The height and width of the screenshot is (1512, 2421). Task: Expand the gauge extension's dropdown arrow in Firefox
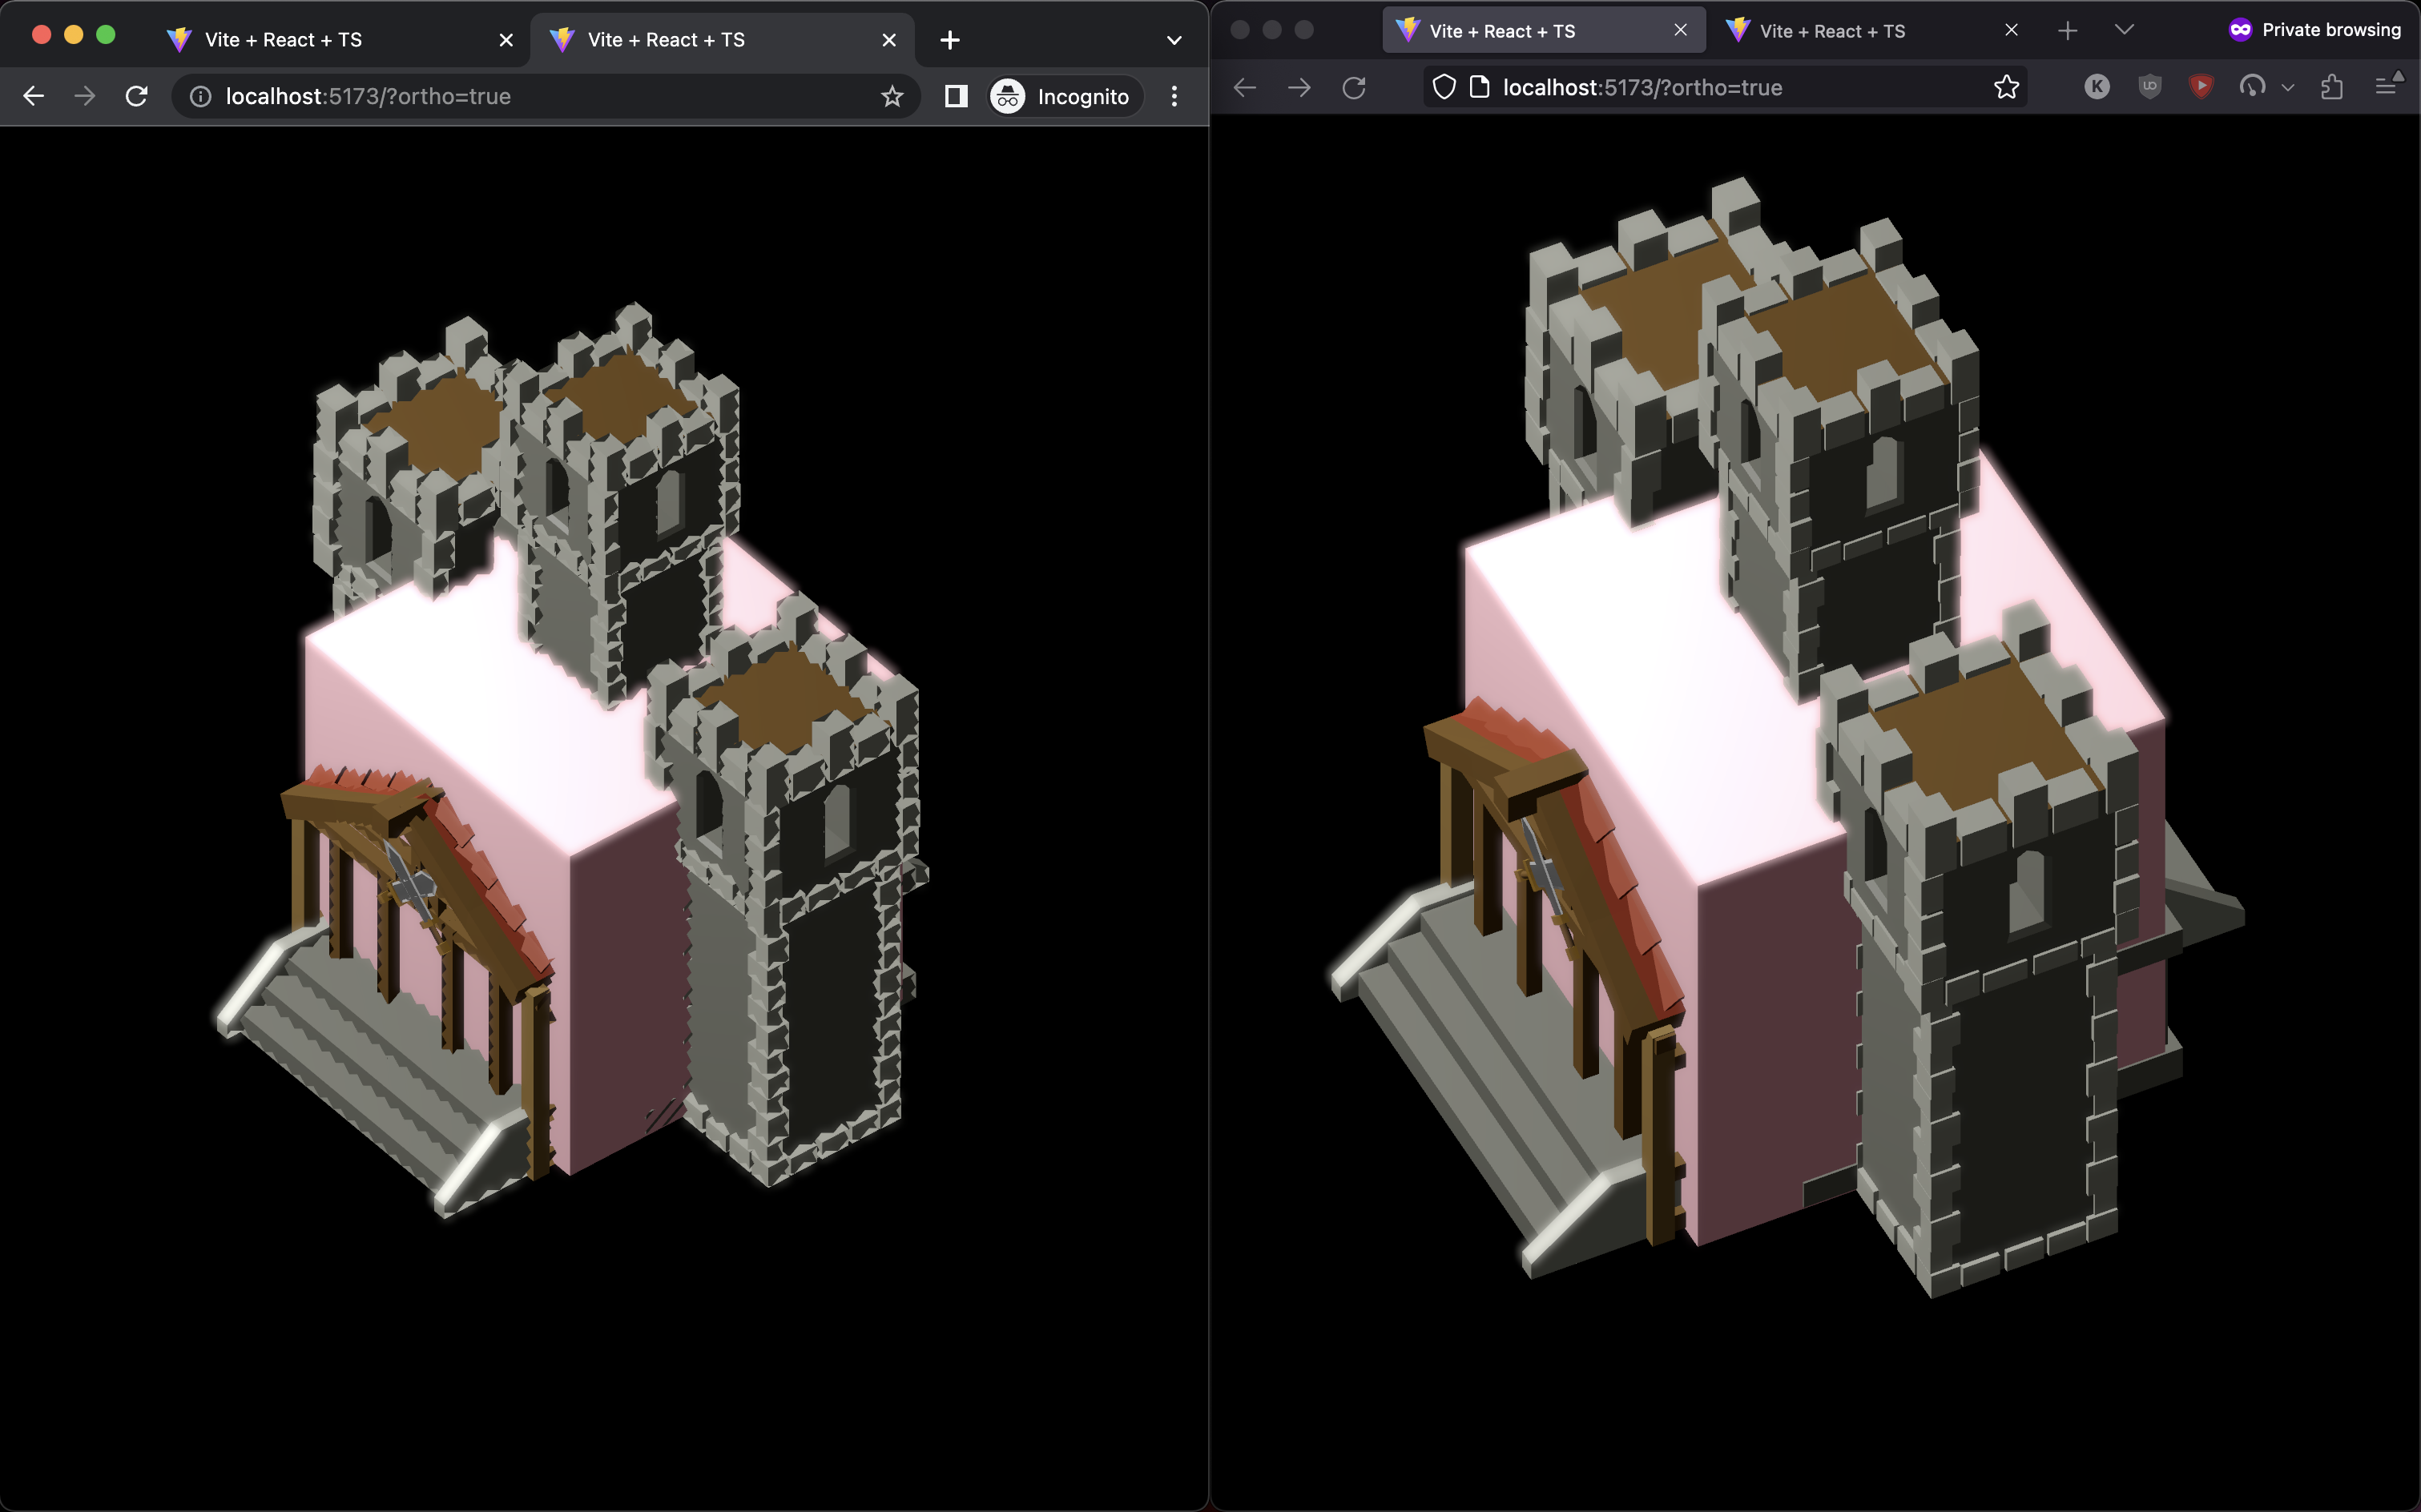tap(2289, 88)
